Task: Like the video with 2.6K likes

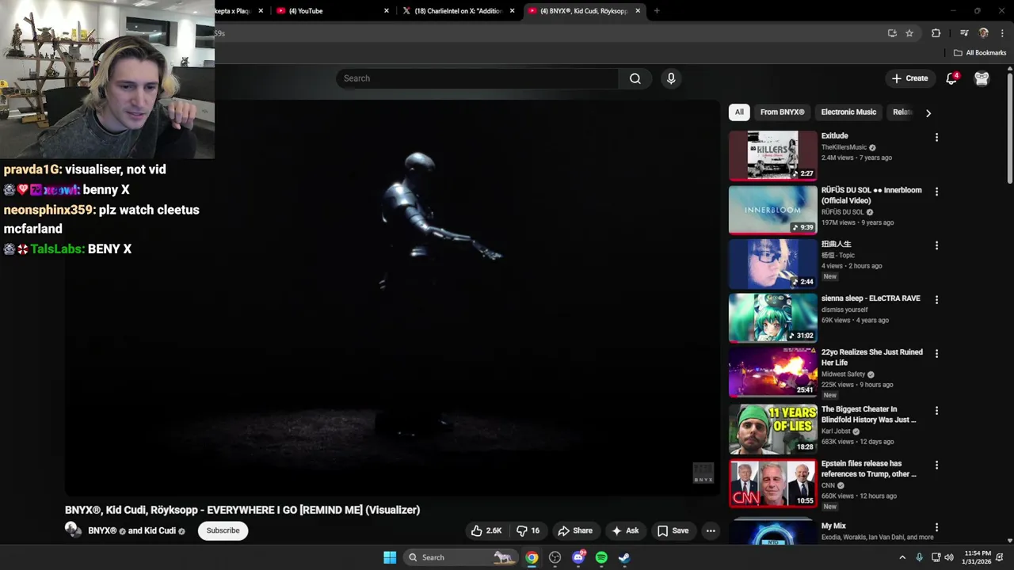Action: pyautogui.click(x=486, y=530)
